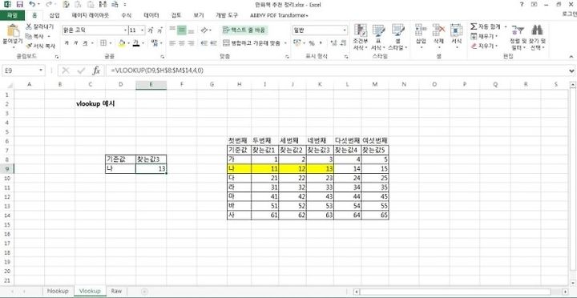Toggle underline formatting
577x298 pixels.
(x=85, y=43)
